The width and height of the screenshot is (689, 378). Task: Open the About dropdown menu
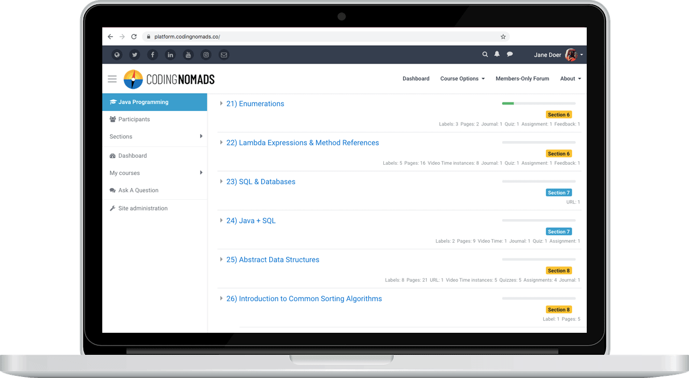[571, 79]
